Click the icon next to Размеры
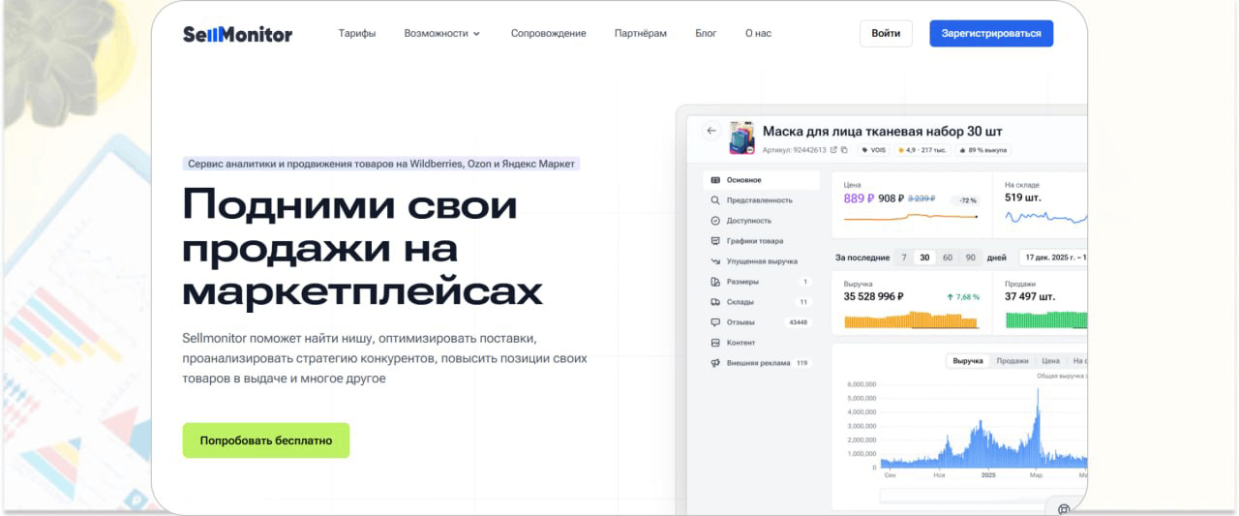This screenshot has width=1239, height=516. click(x=715, y=282)
